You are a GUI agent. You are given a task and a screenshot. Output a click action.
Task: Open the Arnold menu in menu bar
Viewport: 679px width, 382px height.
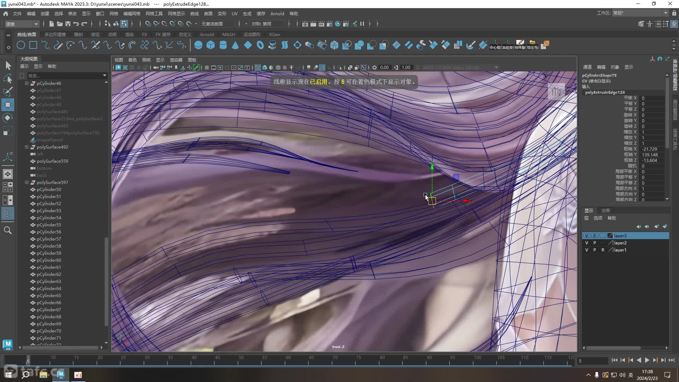[x=277, y=13]
